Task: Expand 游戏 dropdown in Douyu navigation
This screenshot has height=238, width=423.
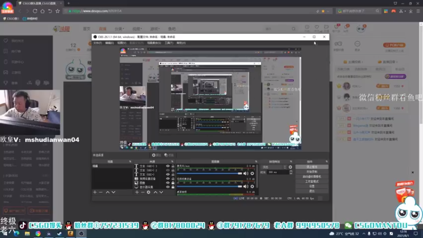Action: coord(155,29)
